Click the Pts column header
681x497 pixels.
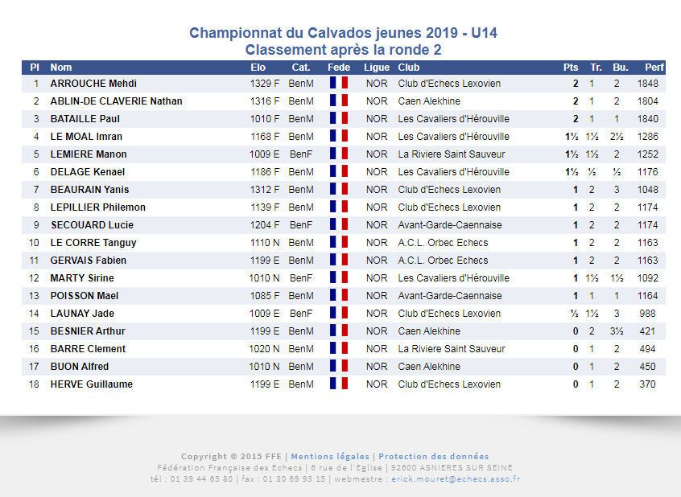pyautogui.click(x=571, y=68)
